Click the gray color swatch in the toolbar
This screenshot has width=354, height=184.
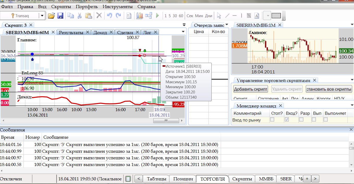tap(276, 16)
